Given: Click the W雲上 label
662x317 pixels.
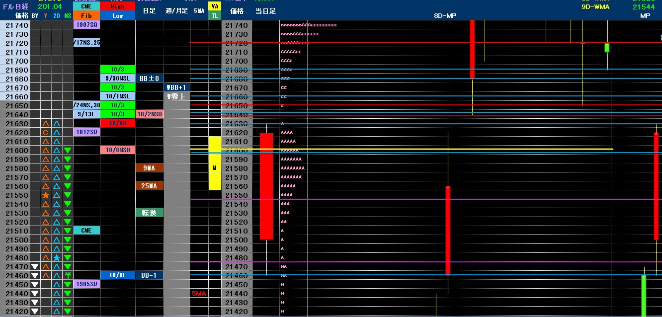Looking at the screenshot, I should pos(176,96).
